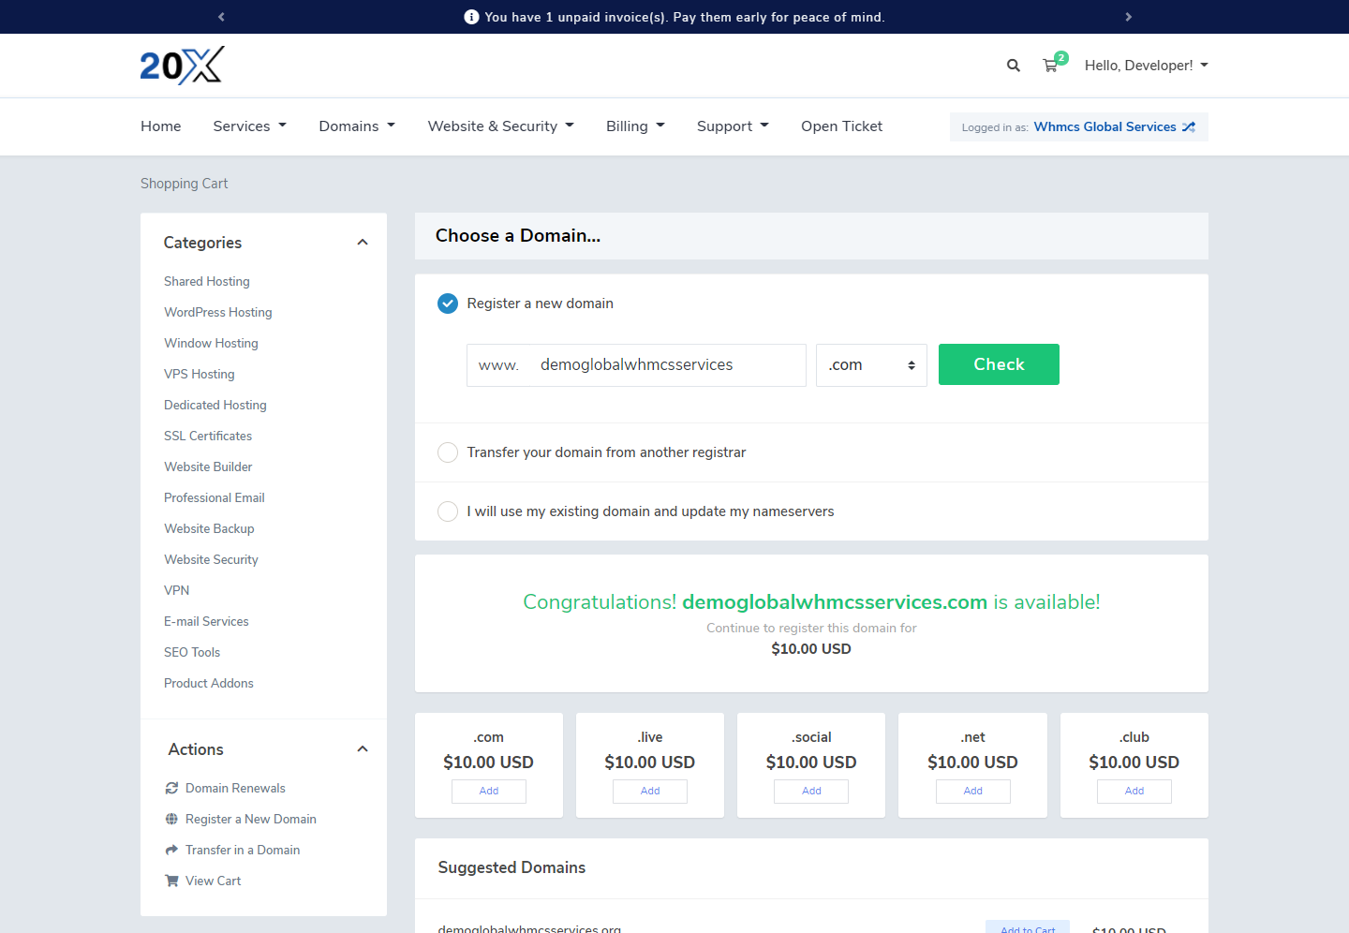
Task: Expand the Hello, Developer! account menu
Action: 1146,66
